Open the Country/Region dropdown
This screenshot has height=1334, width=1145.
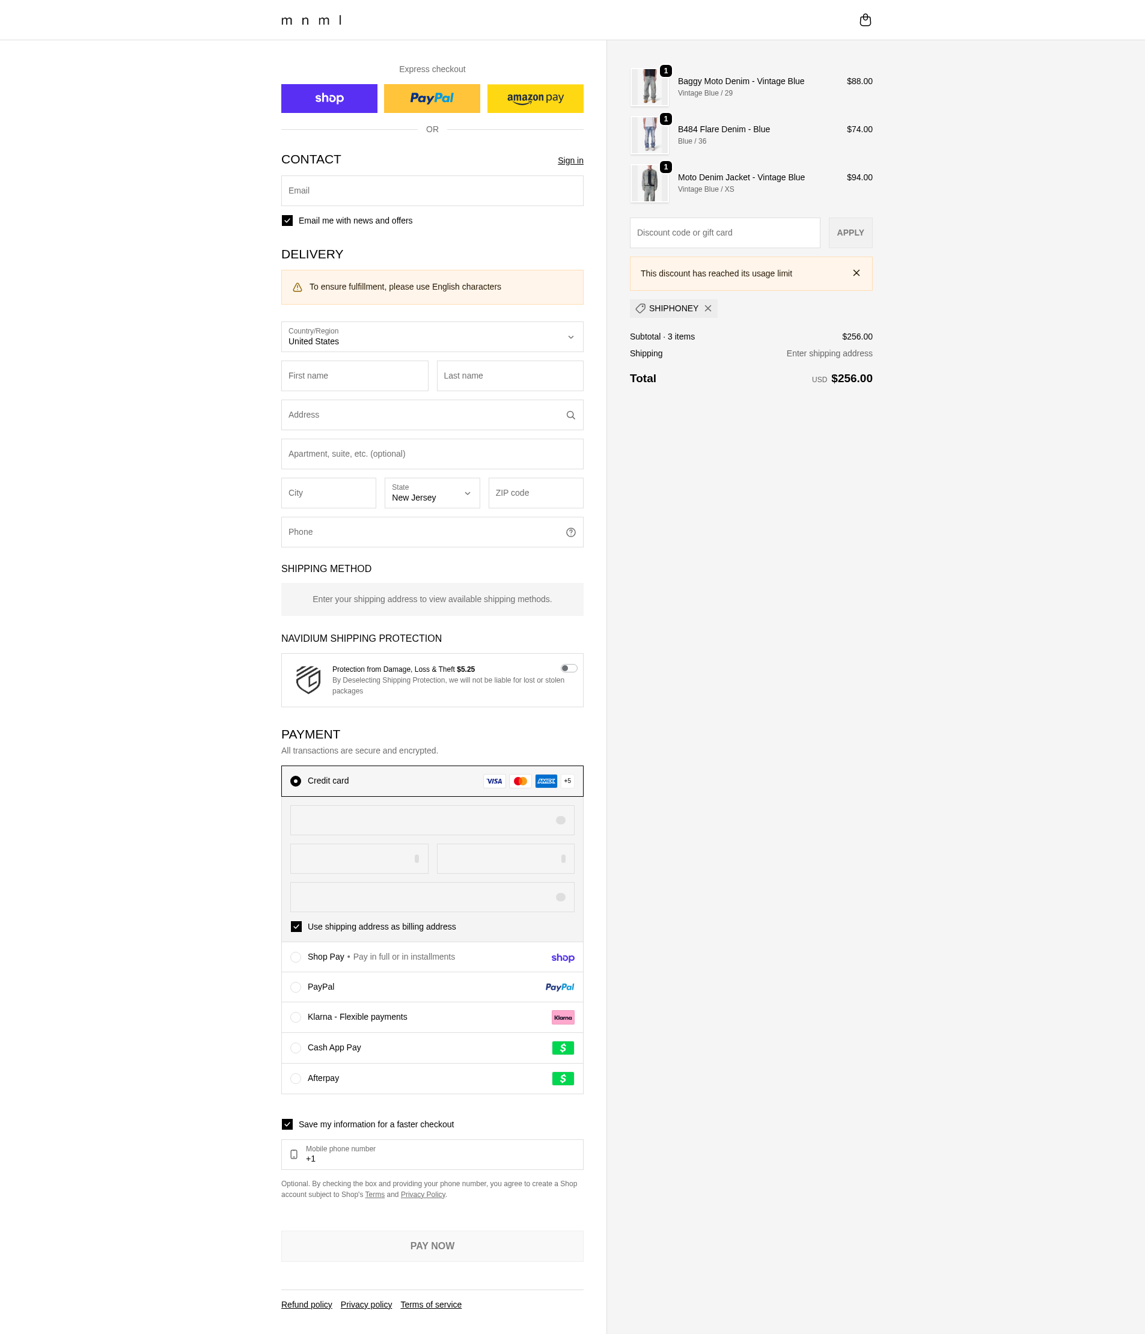tap(432, 337)
